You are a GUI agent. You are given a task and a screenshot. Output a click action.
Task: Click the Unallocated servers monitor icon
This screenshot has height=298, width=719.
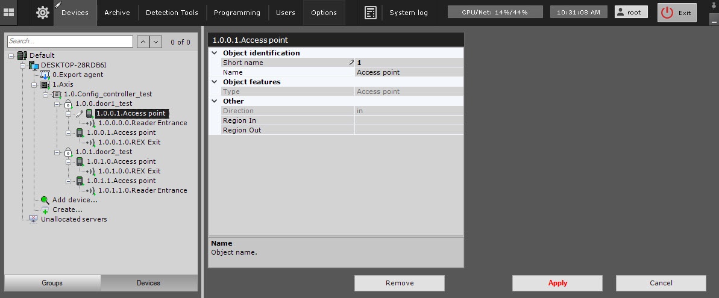[34, 219]
